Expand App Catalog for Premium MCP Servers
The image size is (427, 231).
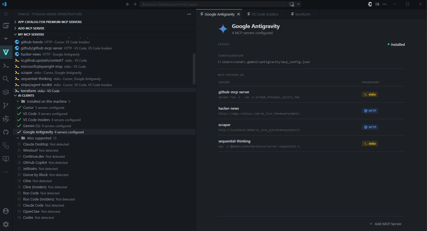50,22
